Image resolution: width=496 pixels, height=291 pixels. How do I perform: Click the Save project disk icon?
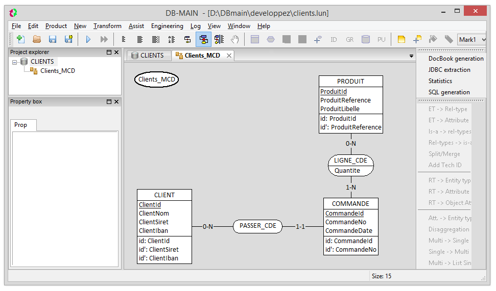click(53, 39)
